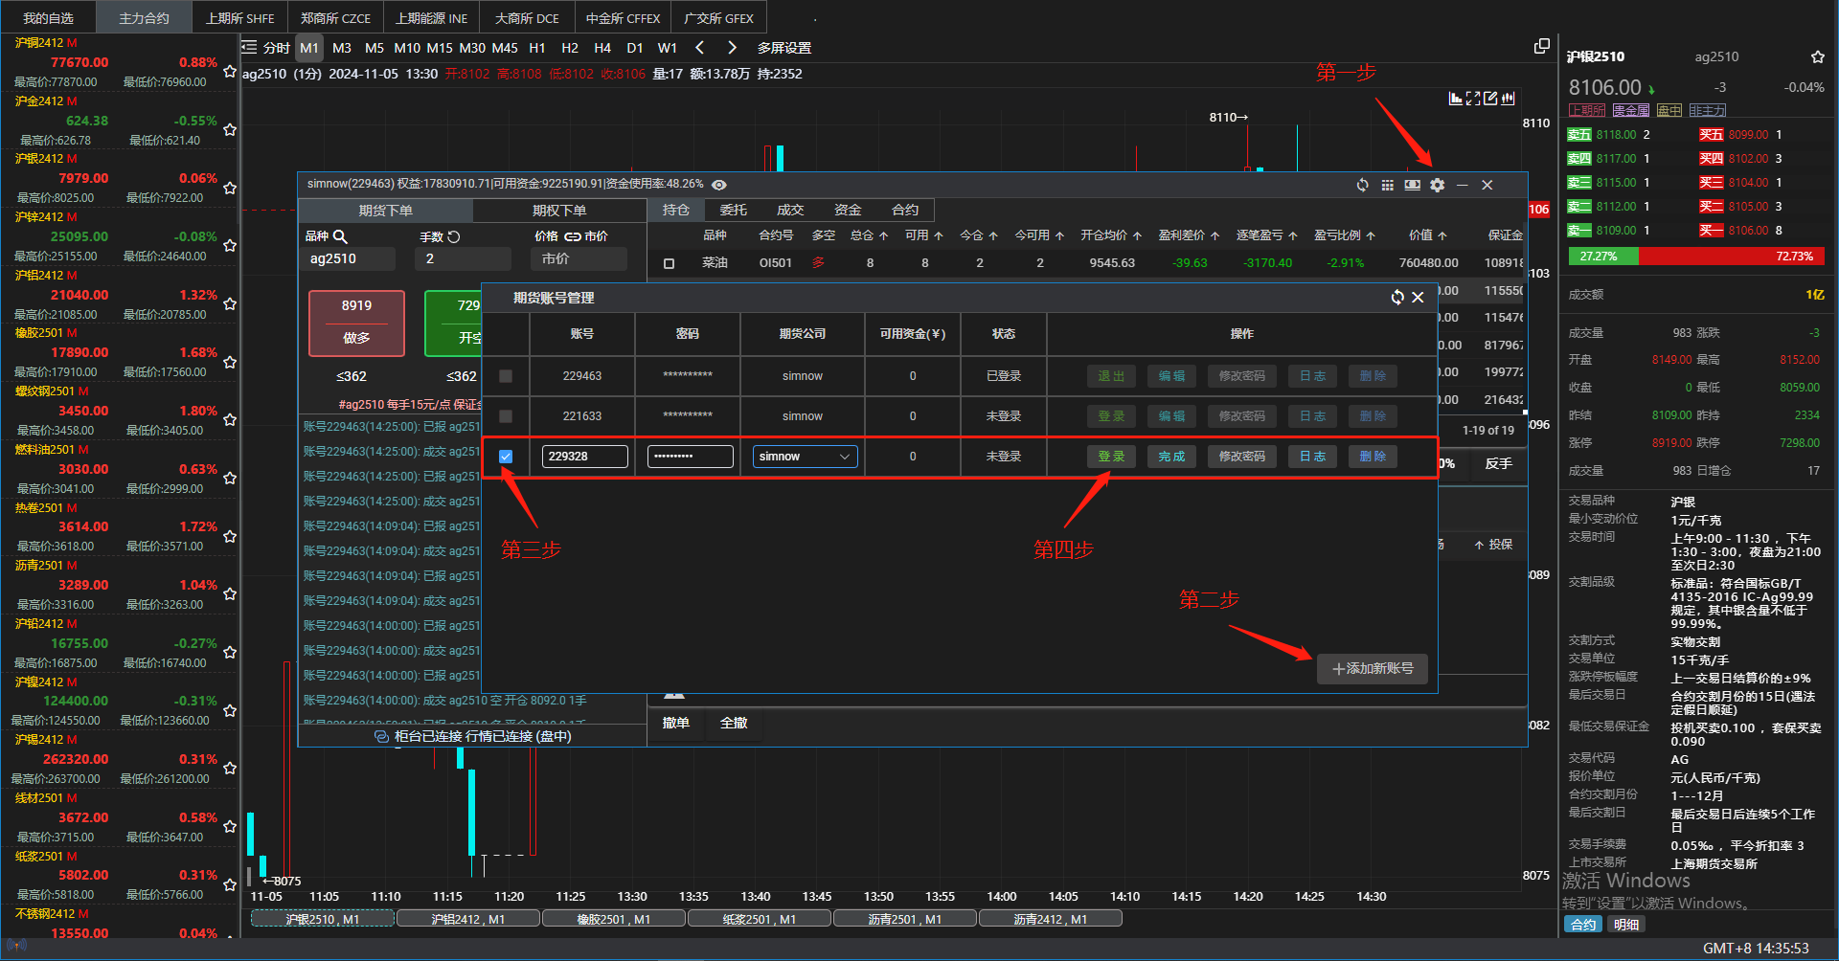
Task: Open the pop-out window icon above chart
Action: coord(1541,47)
